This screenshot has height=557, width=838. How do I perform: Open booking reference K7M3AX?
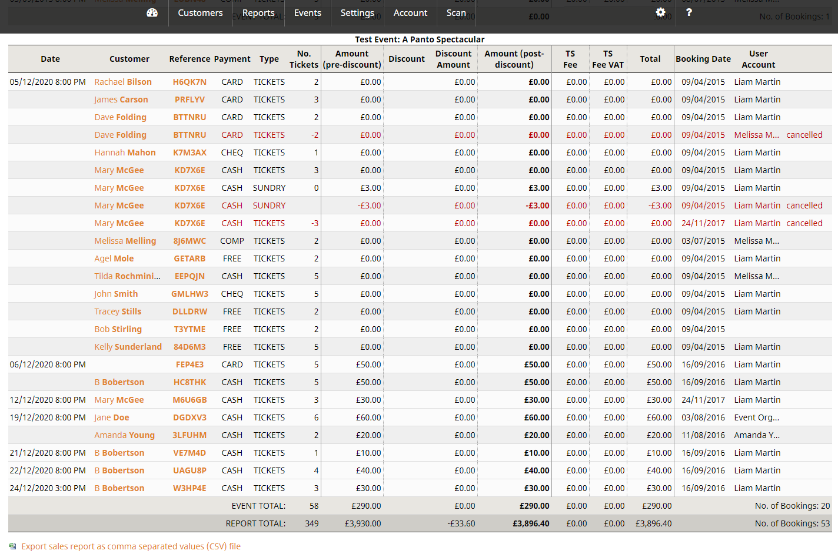tap(189, 152)
